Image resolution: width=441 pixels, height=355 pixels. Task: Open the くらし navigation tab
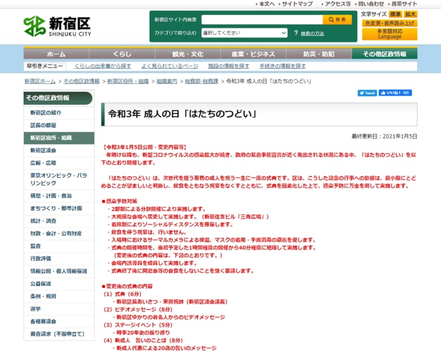(122, 54)
